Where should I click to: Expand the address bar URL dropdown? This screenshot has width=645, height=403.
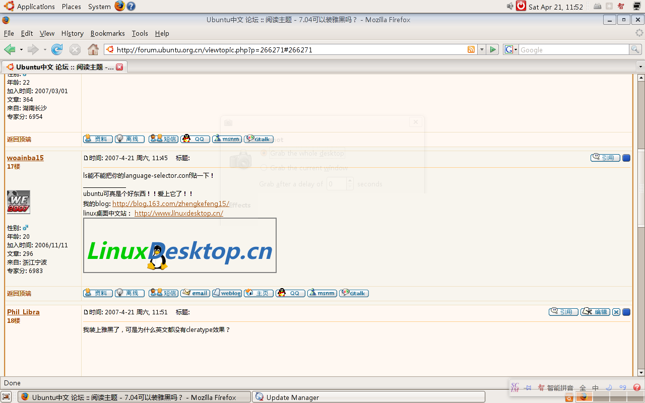pos(482,49)
